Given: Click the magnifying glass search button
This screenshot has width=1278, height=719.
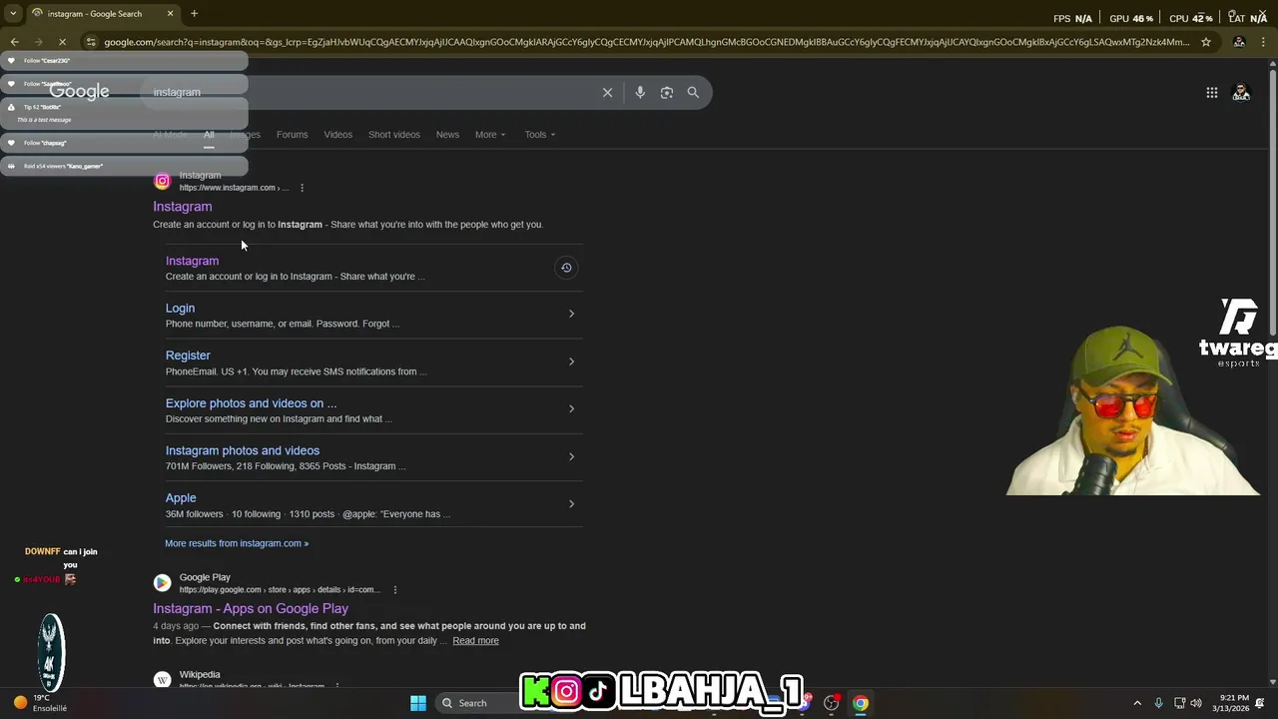Looking at the screenshot, I should 693,92.
